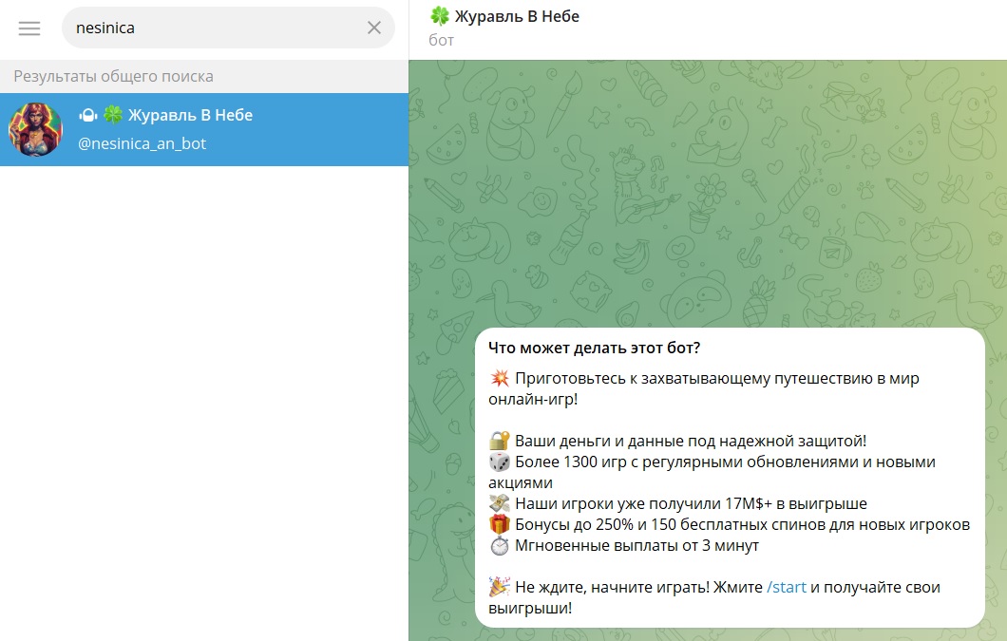This screenshot has width=1007, height=641.
Task: Click the clover emoji in the chat header
Action: pyautogui.click(x=439, y=16)
